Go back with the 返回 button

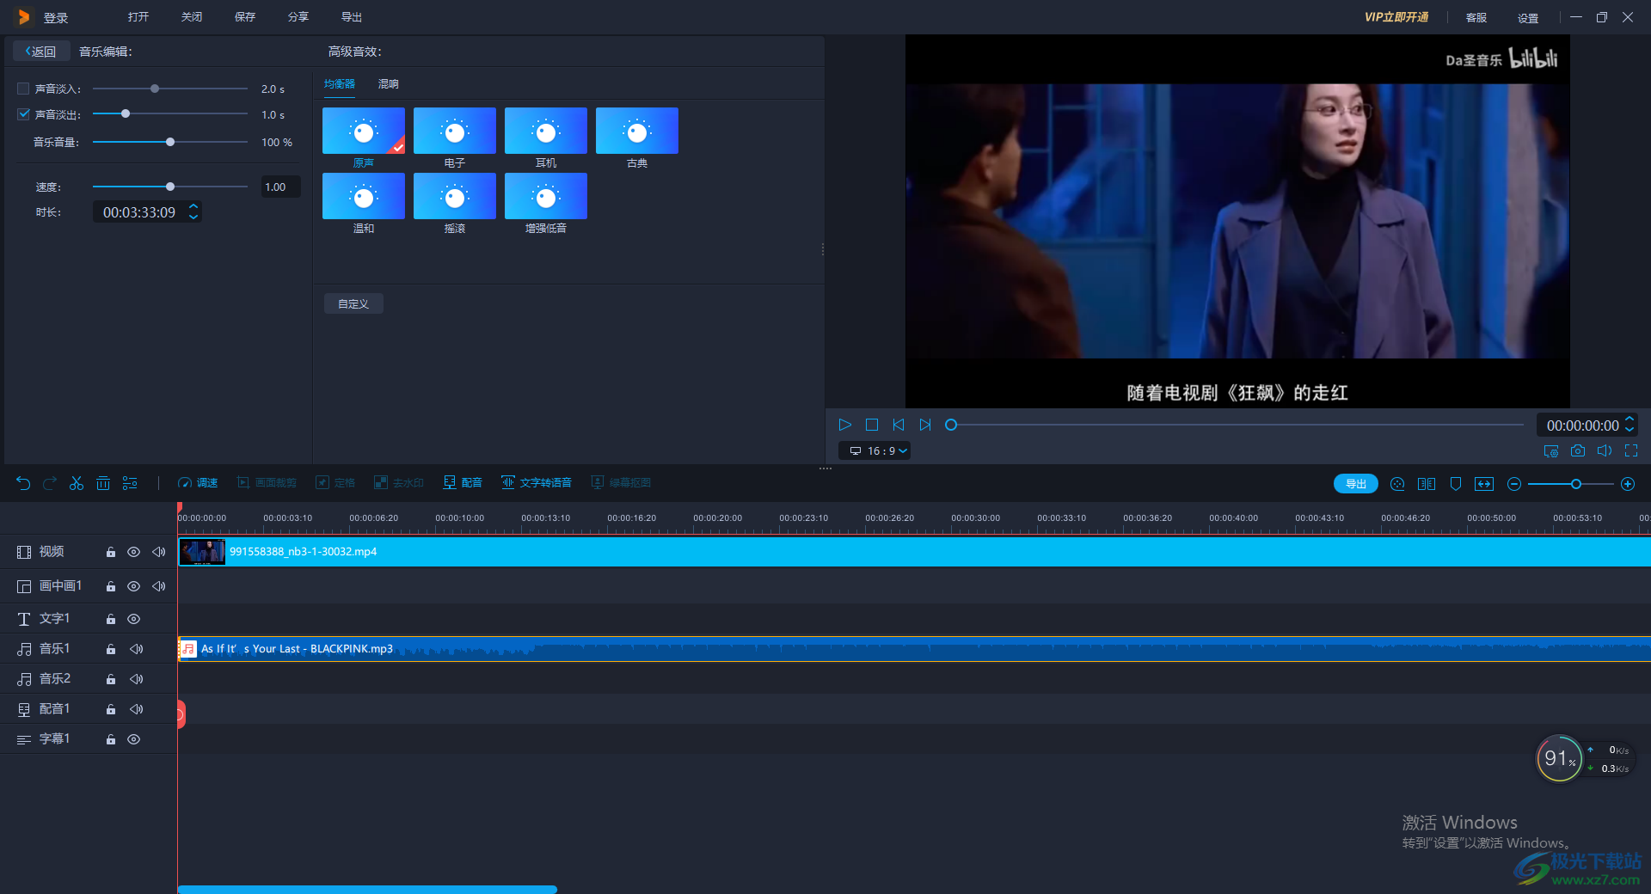click(40, 52)
